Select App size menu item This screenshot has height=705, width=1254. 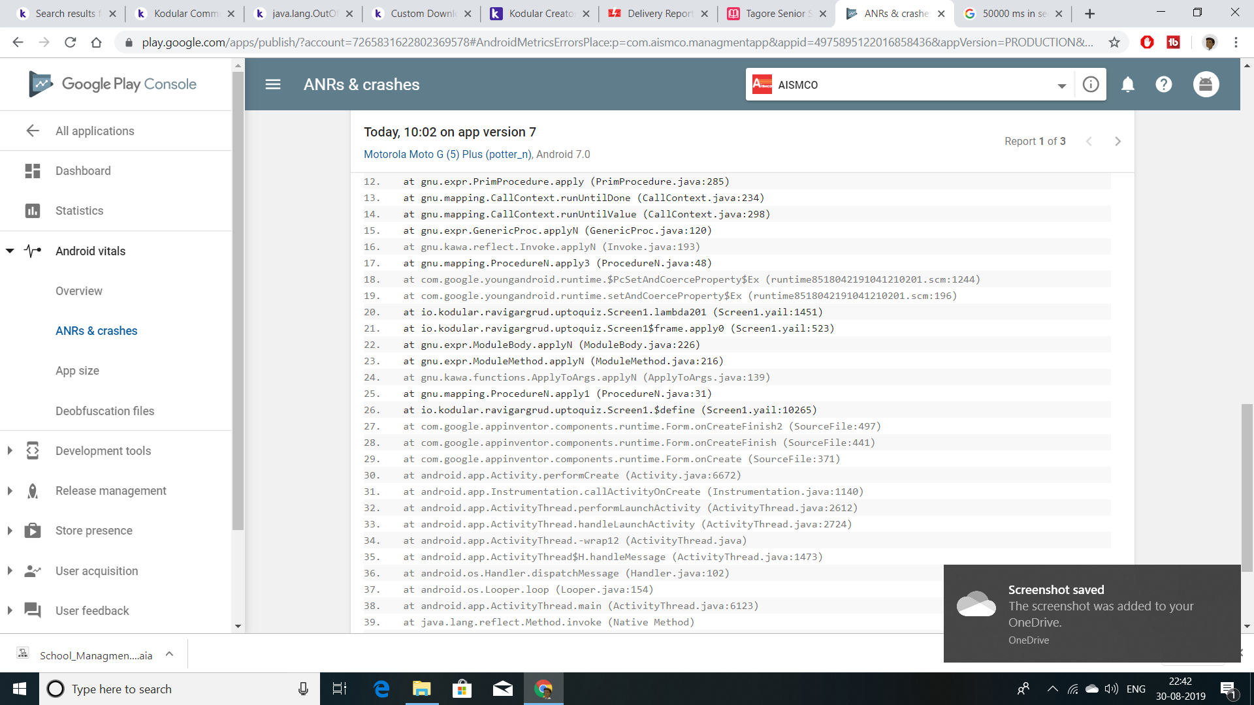tap(77, 371)
